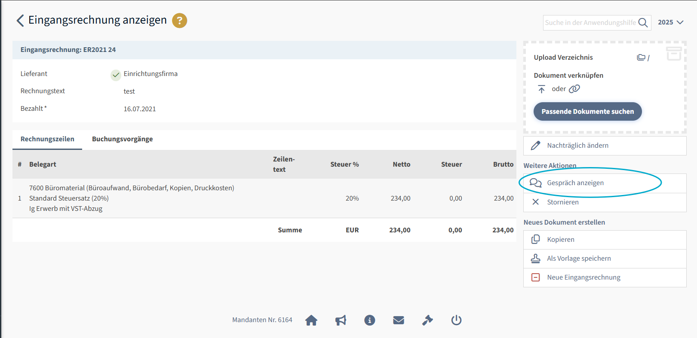This screenshot has height=338, width=697.
Task: Click the power logout icon
Action: 456,320
